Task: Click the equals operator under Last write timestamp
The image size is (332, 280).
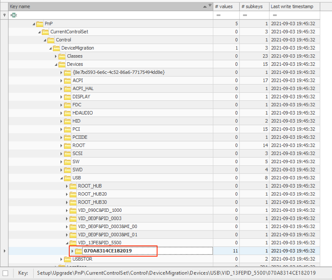Action: tap(275, 15)
